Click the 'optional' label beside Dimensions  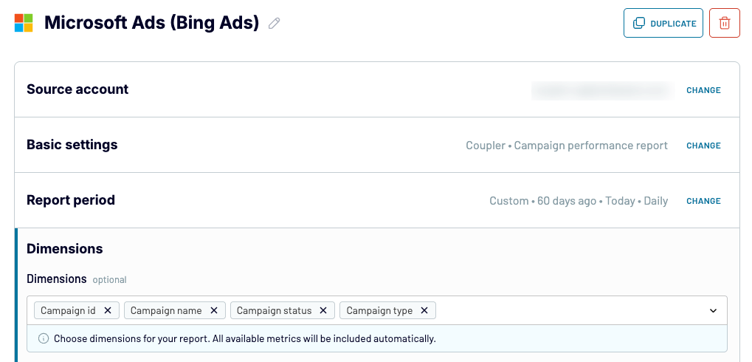coord(109,279)
